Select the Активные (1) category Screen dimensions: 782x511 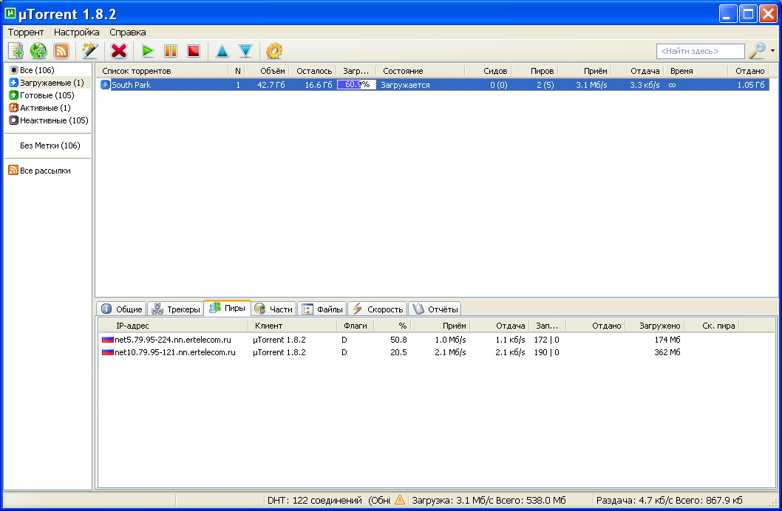pos(40,108)
